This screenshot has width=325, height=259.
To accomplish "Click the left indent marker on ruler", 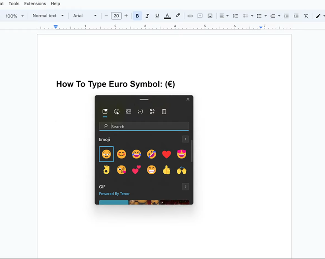I will [55, 27].
